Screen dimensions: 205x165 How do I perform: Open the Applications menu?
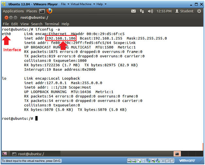pyautogui.click(x=13, y=11)
